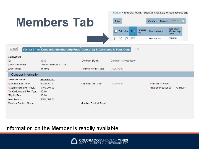The width and height of the screenshot is (199, 149).
Task: Switch to the Contract Info tab
Action: [31, 50]
